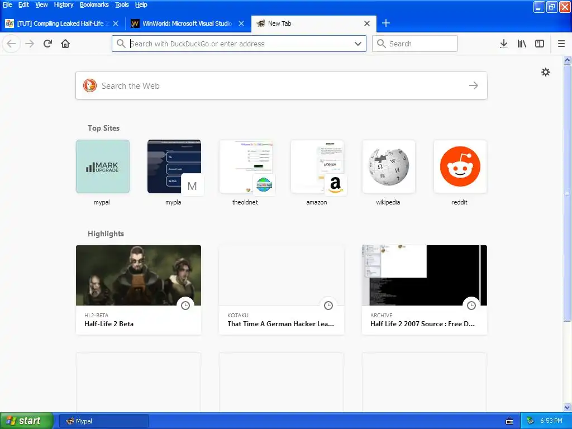Image resolution: width=572 pixels, height=429 pixels.
Task: Click the page scrollbar up arrow
Action: pyautogui.click(x=568, y=60)
